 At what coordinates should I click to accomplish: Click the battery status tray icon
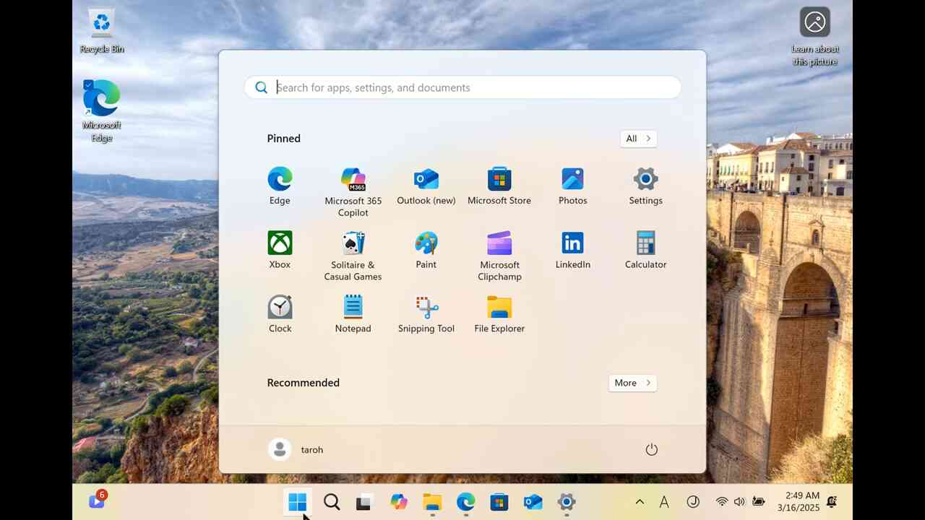[758, 502]
